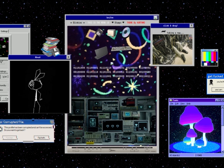Click the '2.19MB' status bar text
This screenshot has height=168, width=224.
(198, 155)
